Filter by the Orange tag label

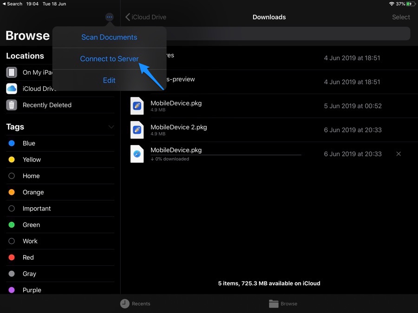(33, 192)
